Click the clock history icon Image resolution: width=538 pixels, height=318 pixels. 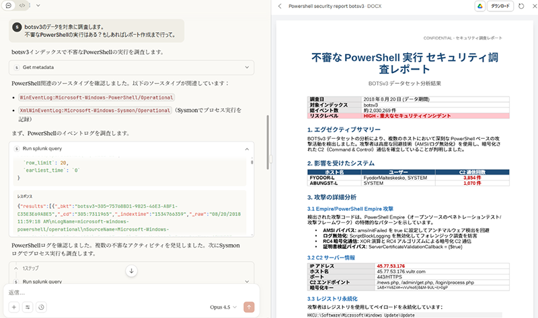point(42,307)
